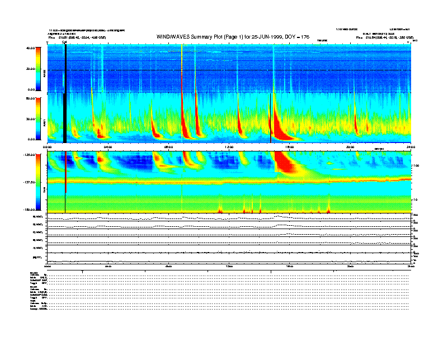Image resolution: width=443 pixels, height=342 pixels.
Task: Click the 24:00 label under RAD1 spectrogram
Action: 411,148
